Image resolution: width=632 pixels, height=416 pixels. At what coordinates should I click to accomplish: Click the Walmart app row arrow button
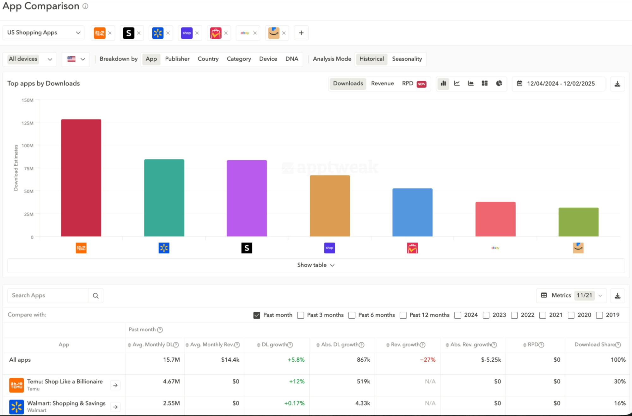115,407
